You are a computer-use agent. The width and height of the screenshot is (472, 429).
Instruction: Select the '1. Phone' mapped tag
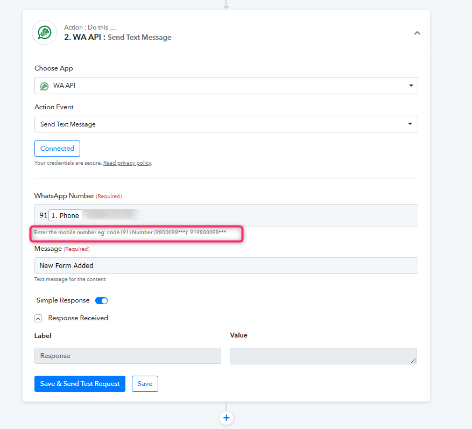coord(93,215)
